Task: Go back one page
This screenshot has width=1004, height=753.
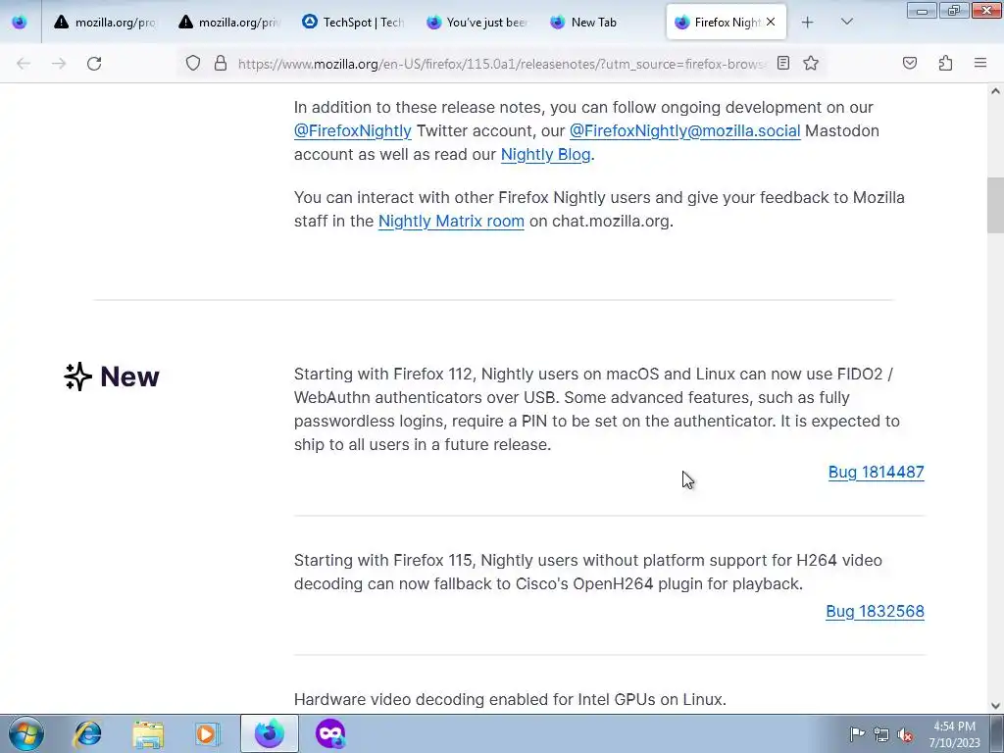Action: click(24, 63)
